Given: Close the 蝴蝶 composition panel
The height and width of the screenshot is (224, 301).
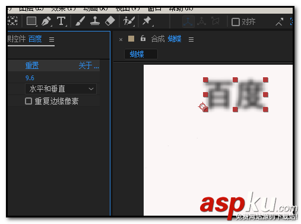Looking at the screenshot, I should click(121, 40).
